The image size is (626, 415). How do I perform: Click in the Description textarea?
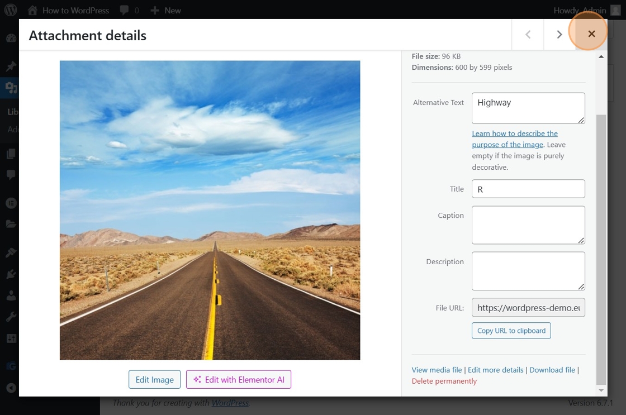pos(528,271)
